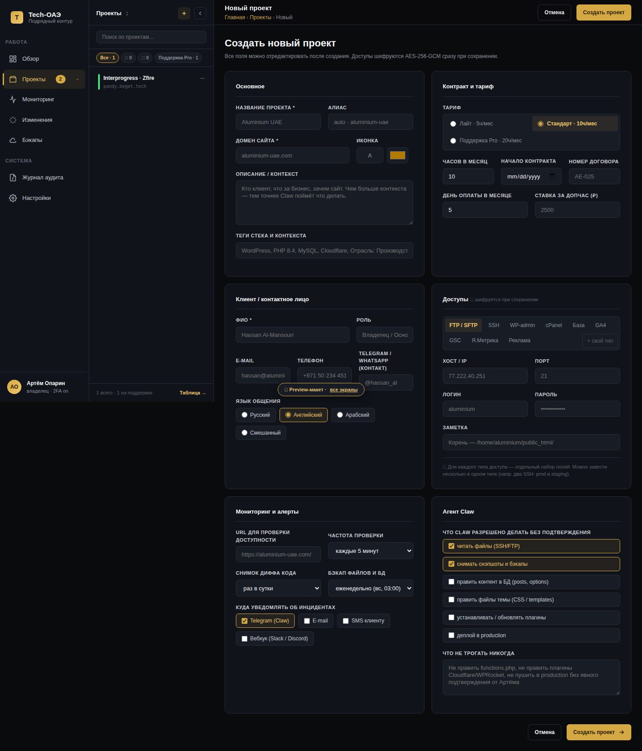Click dash icon on Interprogress row
The height and width of the screenshot is (751, 642).
pyautogui.click(x=202, y=78)
